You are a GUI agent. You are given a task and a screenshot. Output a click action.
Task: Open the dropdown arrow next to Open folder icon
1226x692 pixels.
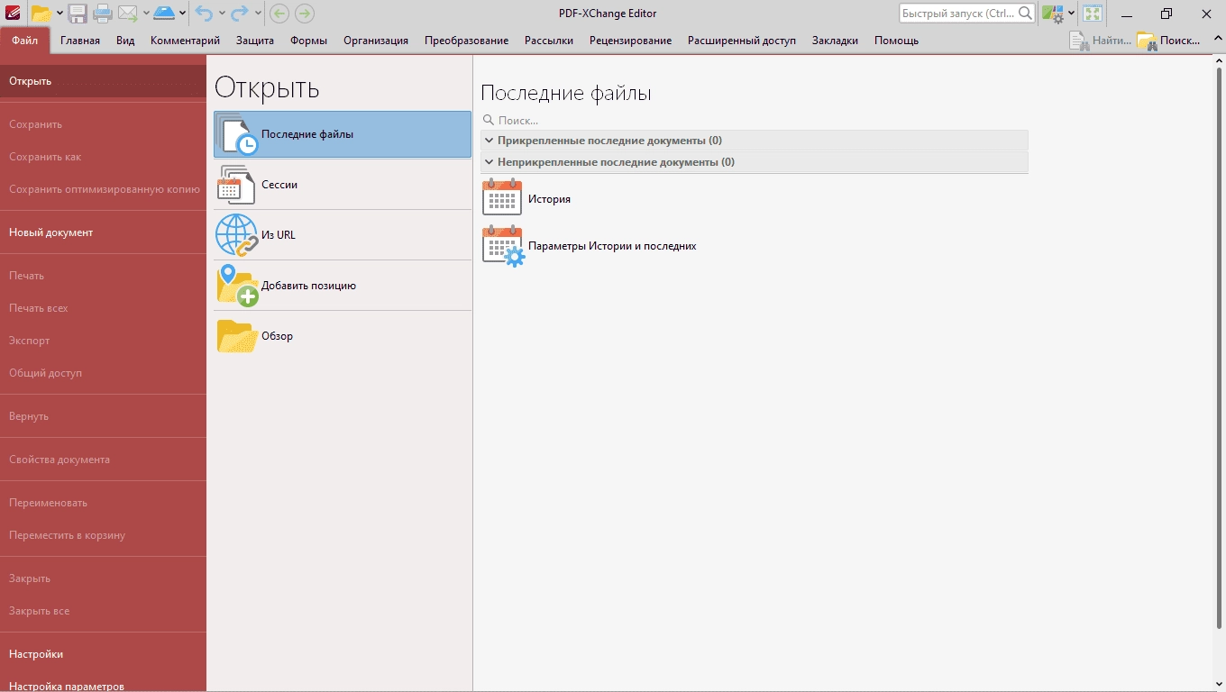pos(59,14)
